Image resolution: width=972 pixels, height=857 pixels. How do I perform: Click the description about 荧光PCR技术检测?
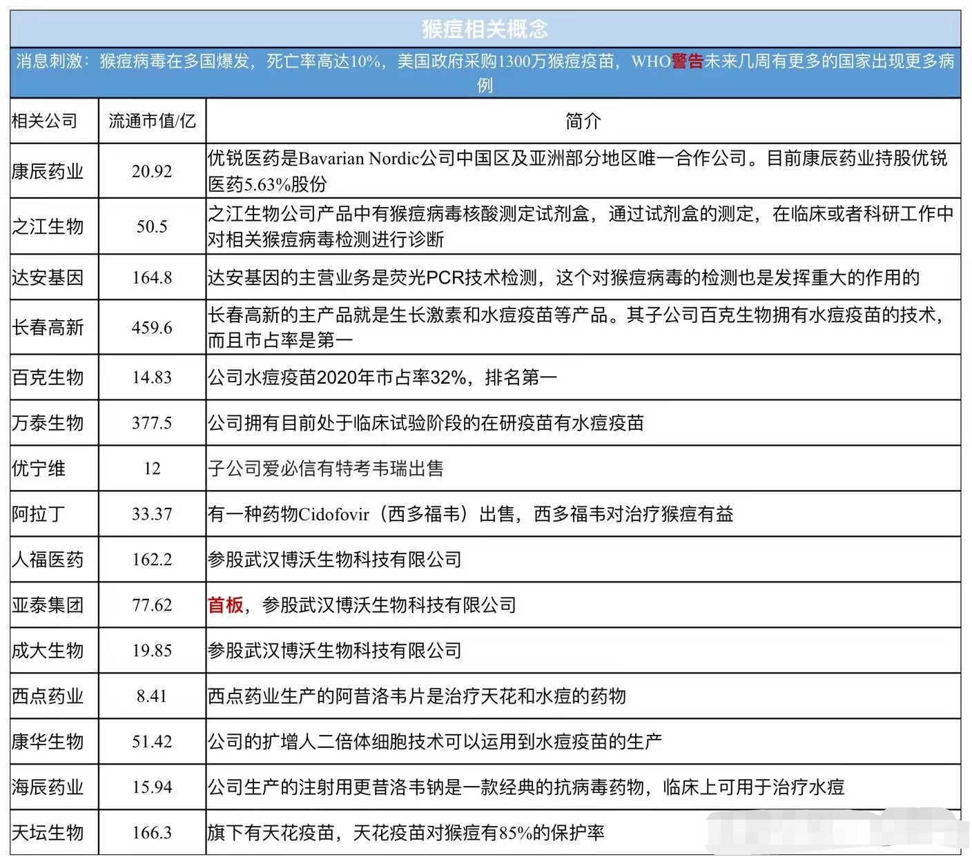click(564, 277)
